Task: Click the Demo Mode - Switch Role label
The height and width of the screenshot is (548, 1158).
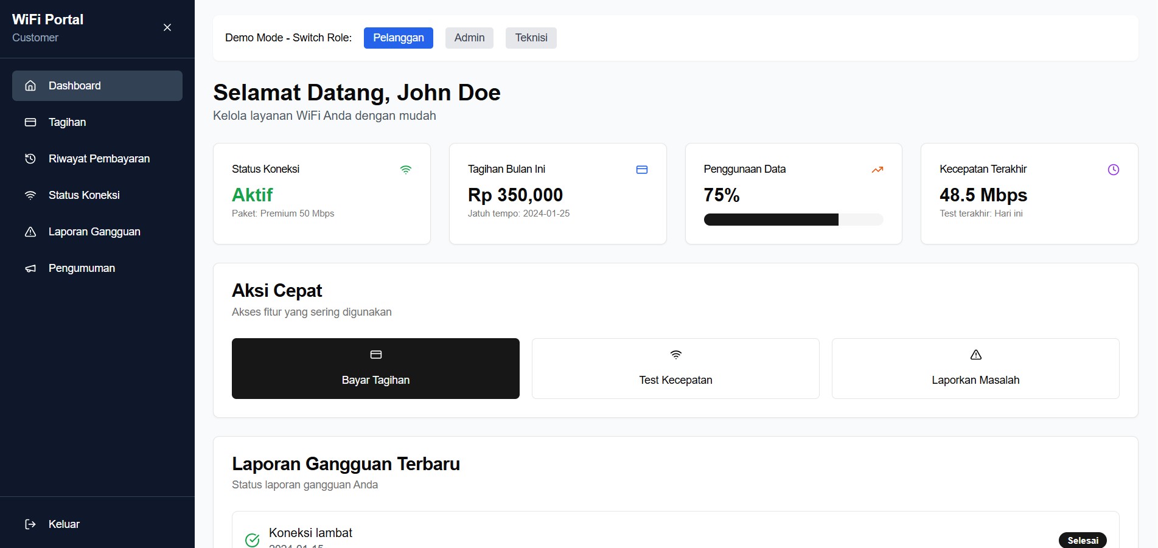Action: 288,38
